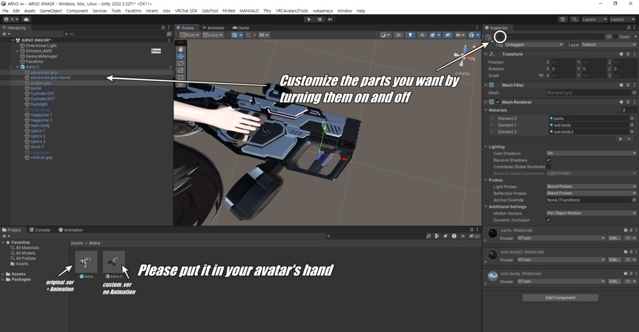Pick object for Mesh field
This screenshot has height=332, width=639.
(x=634, y=93)
